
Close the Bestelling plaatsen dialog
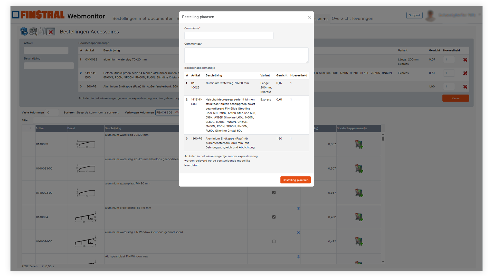click(x=309, y=17)
